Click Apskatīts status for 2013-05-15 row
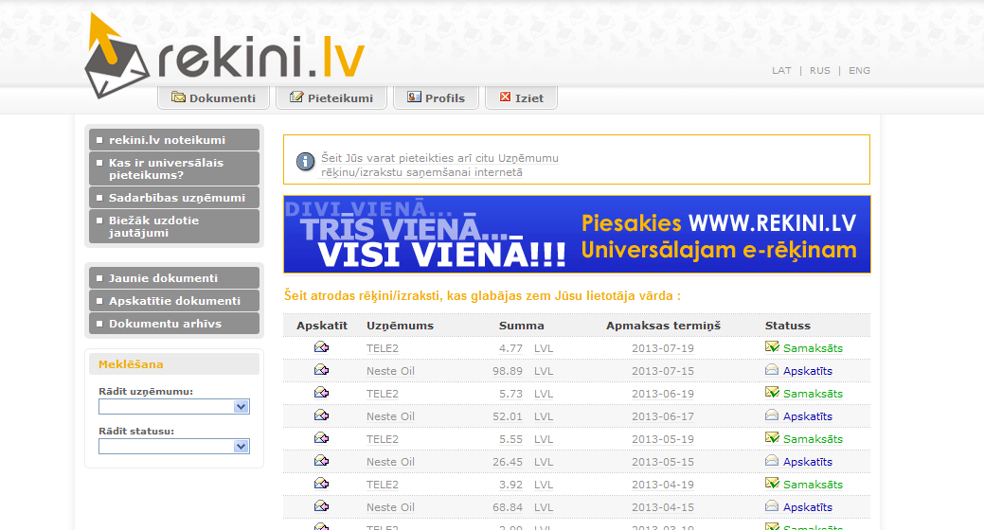 point(808,462)
